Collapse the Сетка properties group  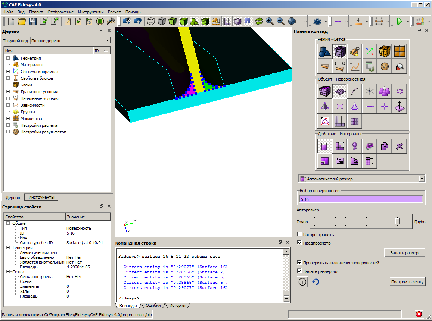(x=8, y=272)
